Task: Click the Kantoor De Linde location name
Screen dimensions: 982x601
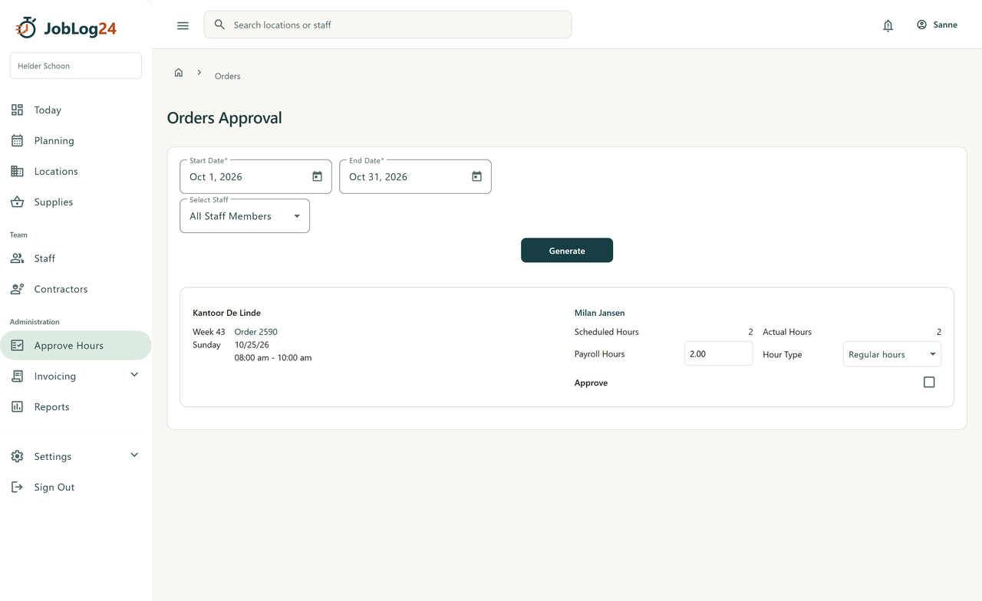Action: click(x=226, y=313)
